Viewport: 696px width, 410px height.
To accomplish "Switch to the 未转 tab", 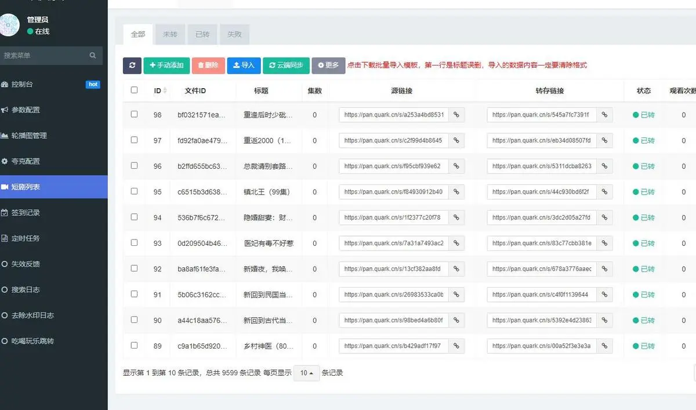I will [170, 34].
